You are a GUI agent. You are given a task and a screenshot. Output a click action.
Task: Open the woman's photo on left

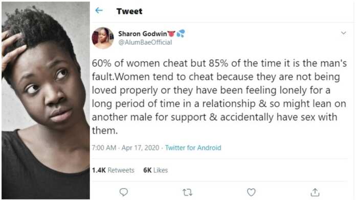(x=46, y=100)
